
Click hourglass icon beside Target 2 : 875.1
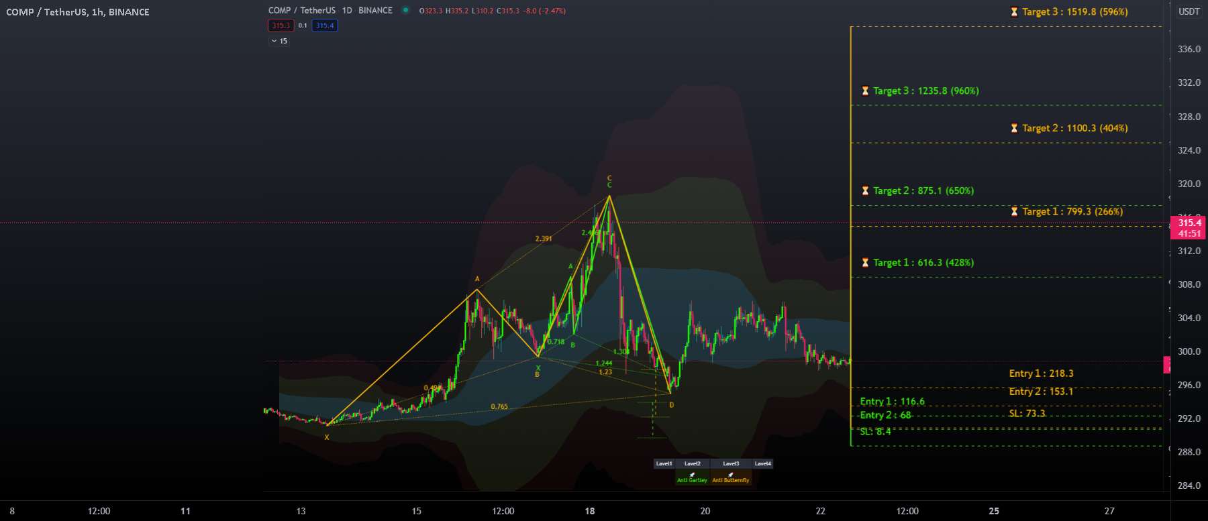coord(865,191)
